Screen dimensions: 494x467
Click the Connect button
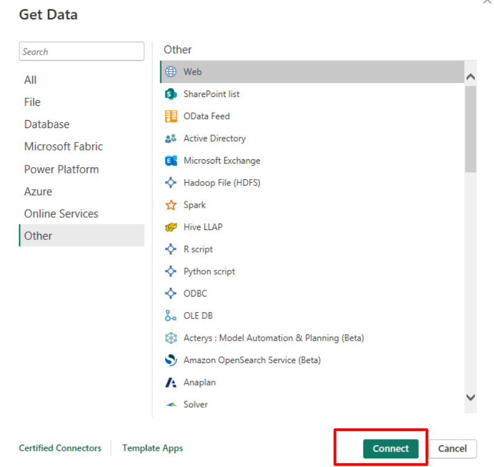[391, 449]
